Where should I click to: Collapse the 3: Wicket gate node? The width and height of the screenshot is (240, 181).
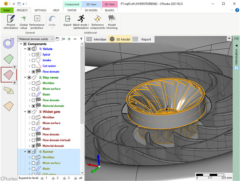click(x=25, y=112)
